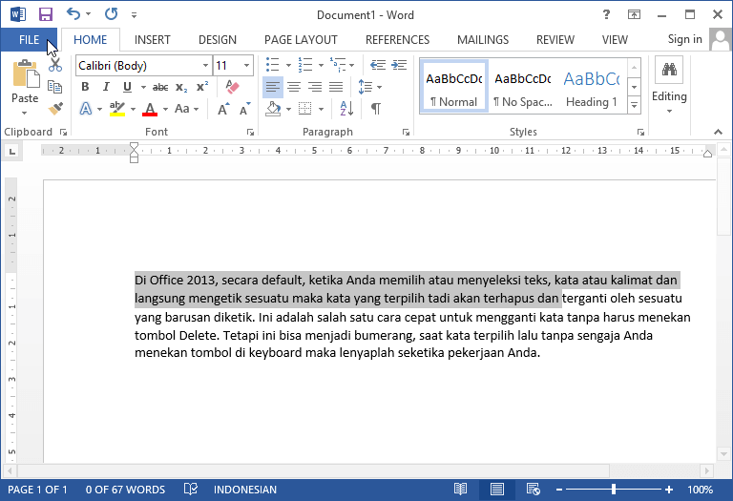Open the FILE tab
733x501 pixels.
pos(29,40)
